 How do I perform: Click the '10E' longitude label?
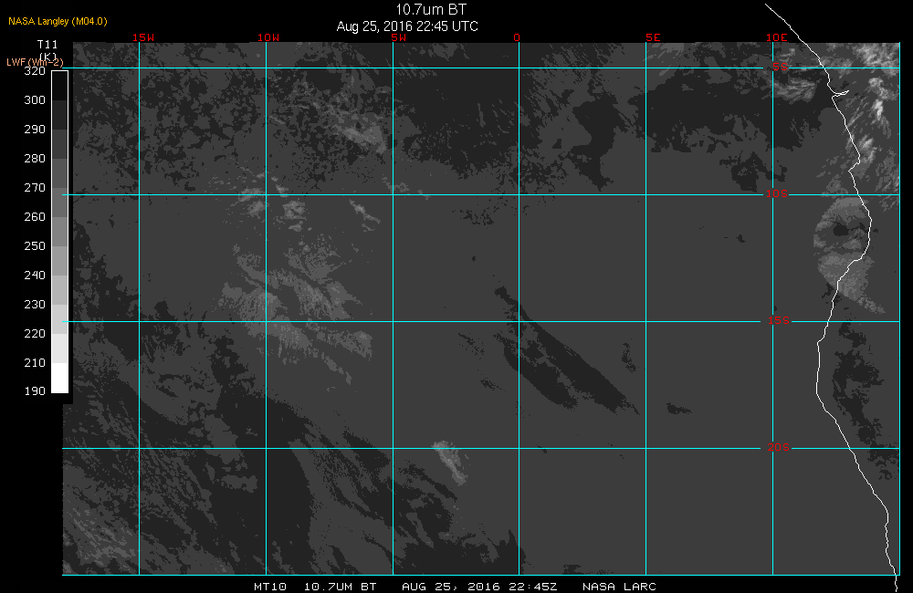(x=777, y=37)
